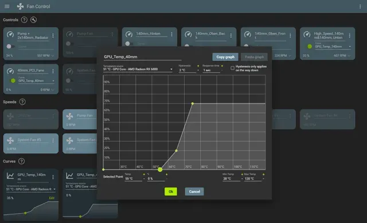Disable the 40mm_PCI_Fans control switch
367x223 pixels.
point(12,80)
